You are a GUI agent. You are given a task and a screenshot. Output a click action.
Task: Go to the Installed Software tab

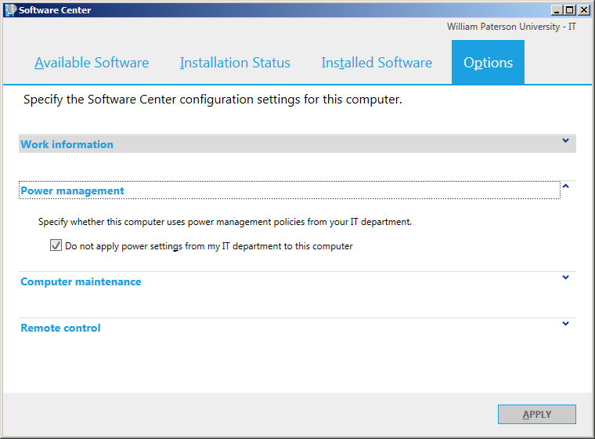377,63
